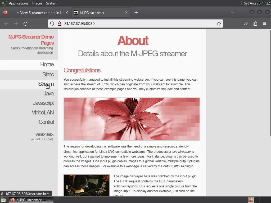Click the Details about the M-JPEG streamer subtitle

(x=133, y=54)
